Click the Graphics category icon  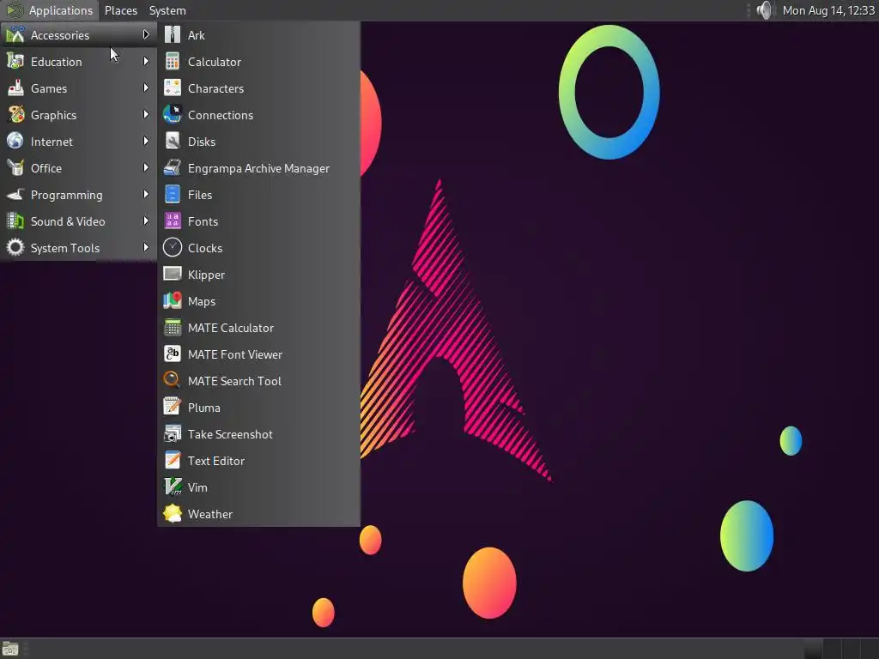point(15,115)
